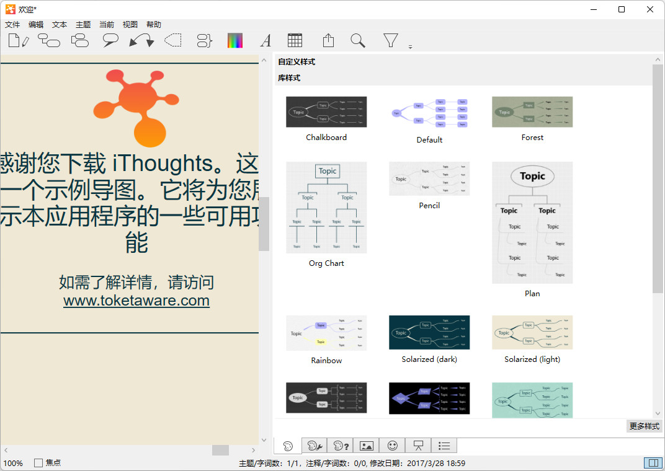Click the 更多样式 button

(644, 426)
